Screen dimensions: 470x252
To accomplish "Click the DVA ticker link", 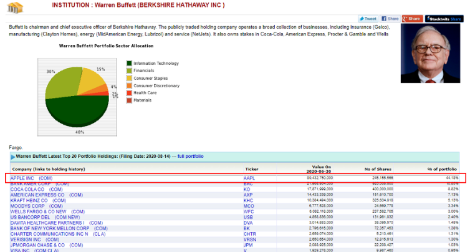I will click(x=248, y=223).
